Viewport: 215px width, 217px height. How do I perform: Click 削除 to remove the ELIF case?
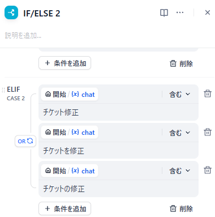pyautogui.click(x=181, y=209)
